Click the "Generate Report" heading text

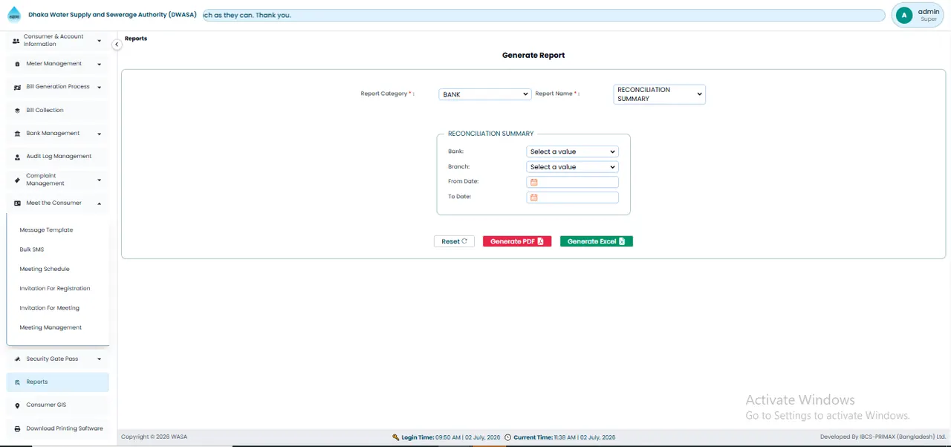[x=533, y=56]
